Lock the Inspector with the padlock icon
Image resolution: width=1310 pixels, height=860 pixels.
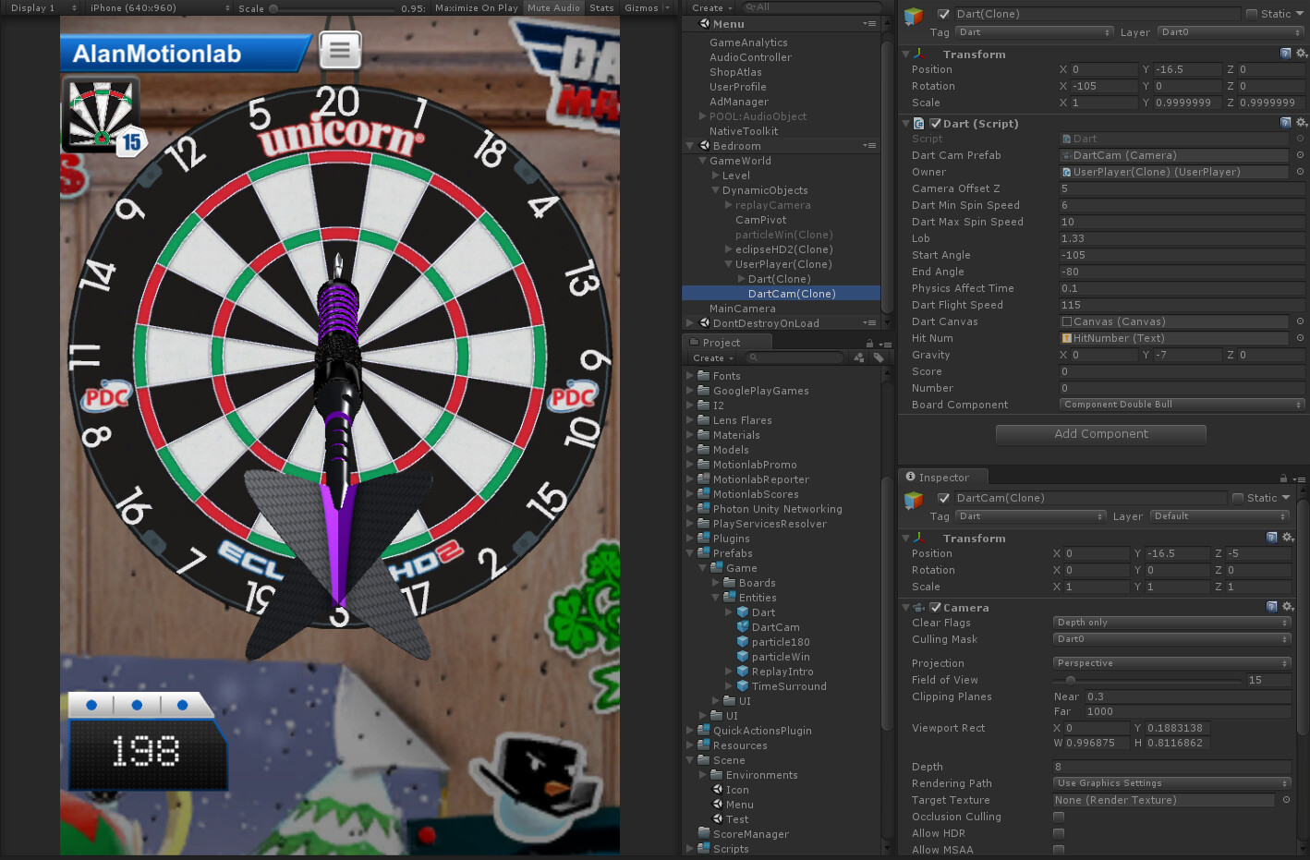tap(1283, 478)
